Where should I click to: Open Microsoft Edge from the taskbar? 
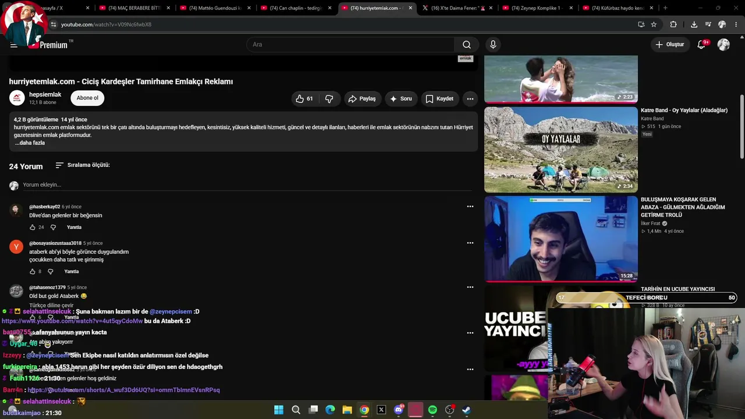coord(330,410)
